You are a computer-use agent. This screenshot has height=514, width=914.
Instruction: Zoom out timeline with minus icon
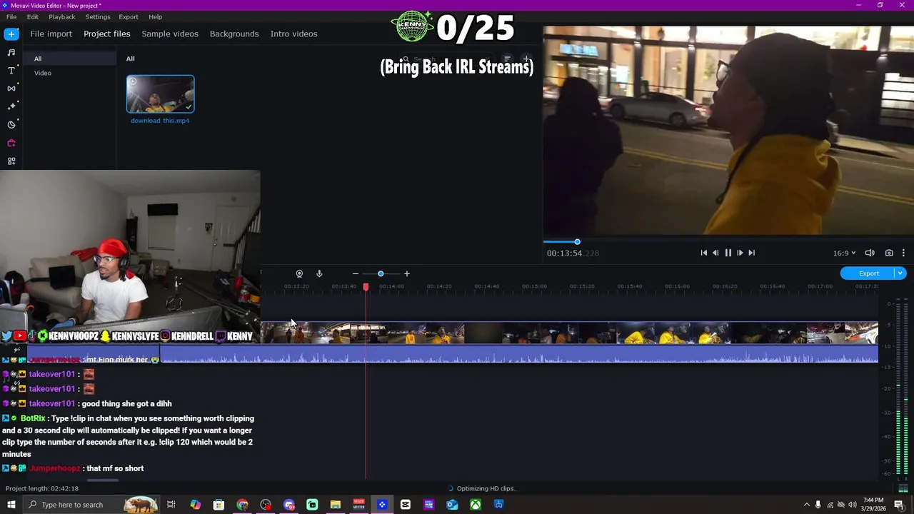pos(355,273)
